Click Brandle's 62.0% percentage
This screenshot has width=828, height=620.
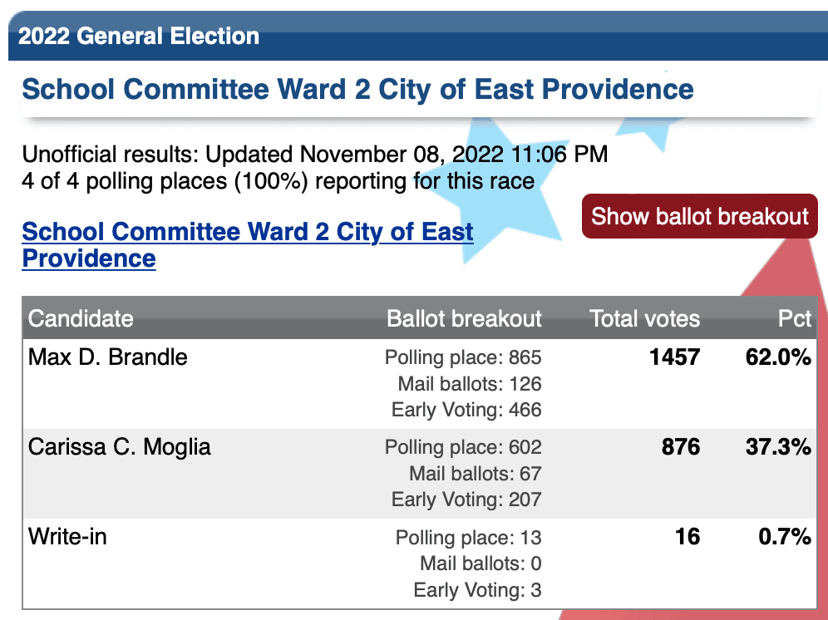(778, 357)
